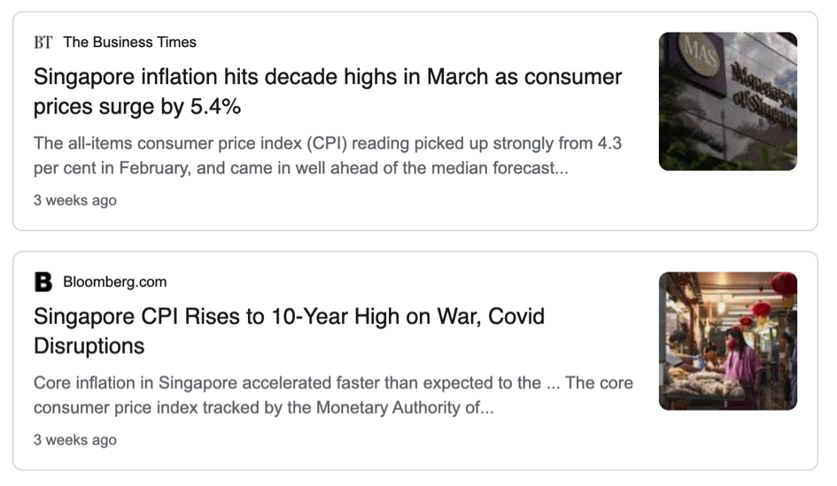
Task: Click Bloomberg.com source name
Action: click(x=115, y=282)
